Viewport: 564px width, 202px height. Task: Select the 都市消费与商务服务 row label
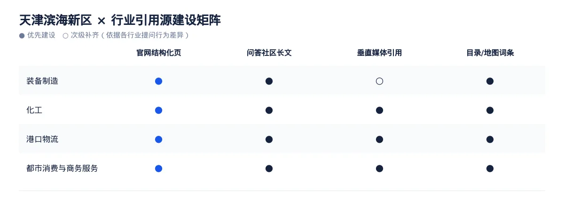62,169
